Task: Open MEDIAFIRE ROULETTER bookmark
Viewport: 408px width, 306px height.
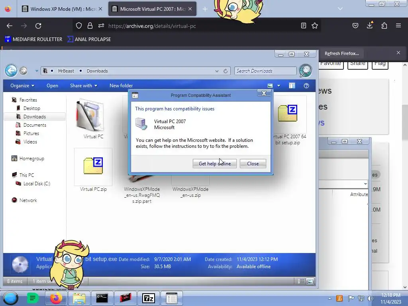Action: (x=34, y=39)
